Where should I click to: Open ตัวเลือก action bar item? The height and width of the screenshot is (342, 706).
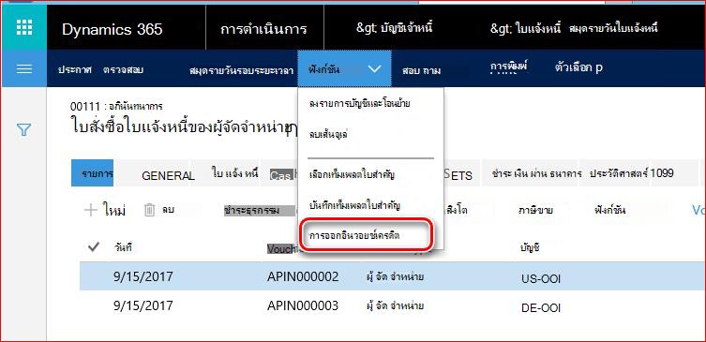tap(578, 68)
